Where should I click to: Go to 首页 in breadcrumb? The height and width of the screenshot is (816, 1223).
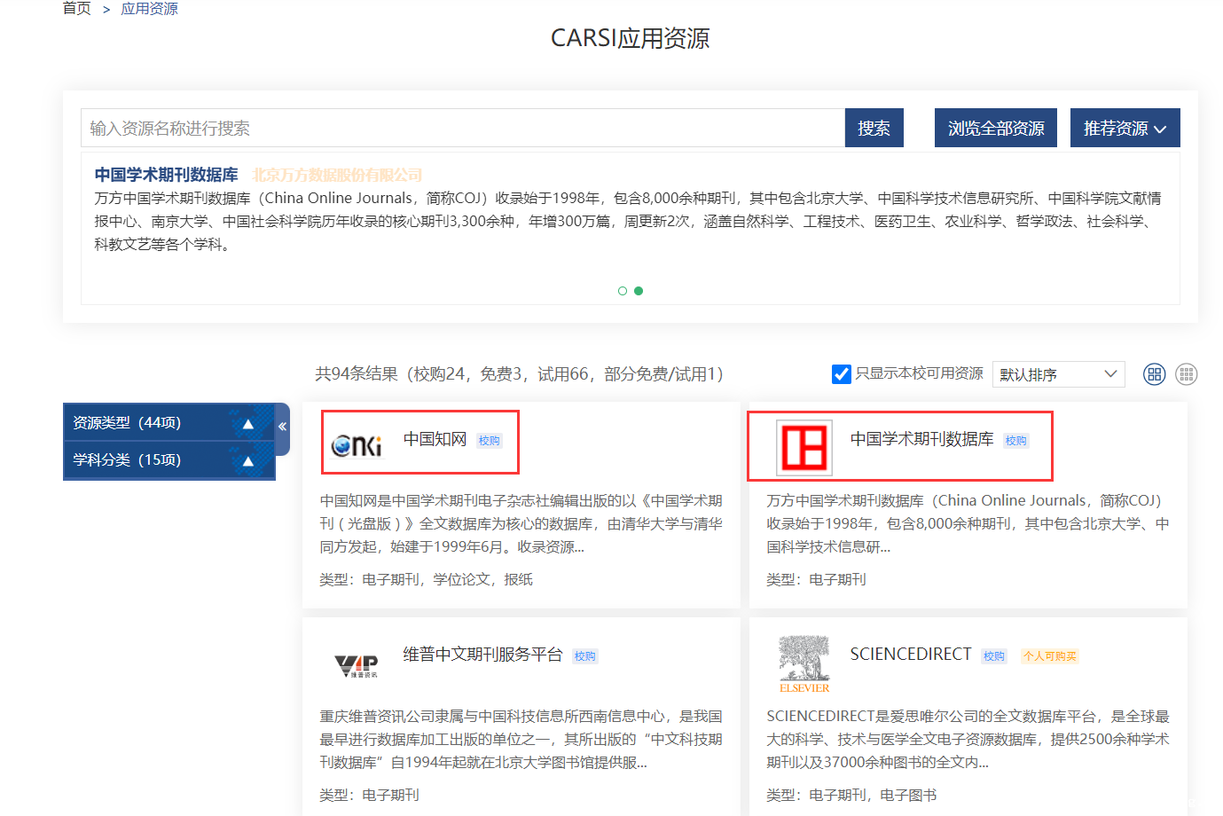click(x=77, y=9)
